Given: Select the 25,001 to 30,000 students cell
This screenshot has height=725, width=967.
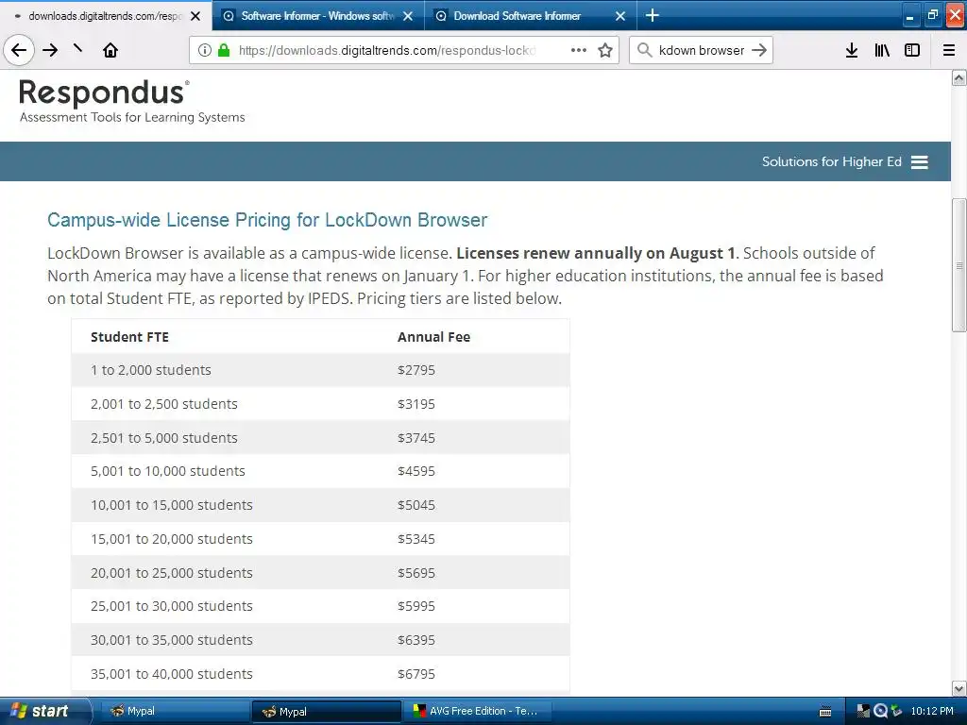Looking at the screenshot, I should (172, 606).
